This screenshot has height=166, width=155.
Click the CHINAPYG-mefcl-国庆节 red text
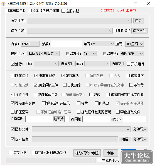118,10
